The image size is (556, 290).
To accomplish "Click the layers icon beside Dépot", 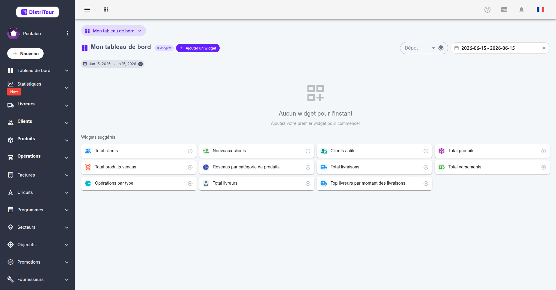I will [x=441, y=48].
